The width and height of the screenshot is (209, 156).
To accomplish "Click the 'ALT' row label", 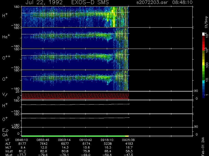I will pyautogui.click(x=8, y=144).
